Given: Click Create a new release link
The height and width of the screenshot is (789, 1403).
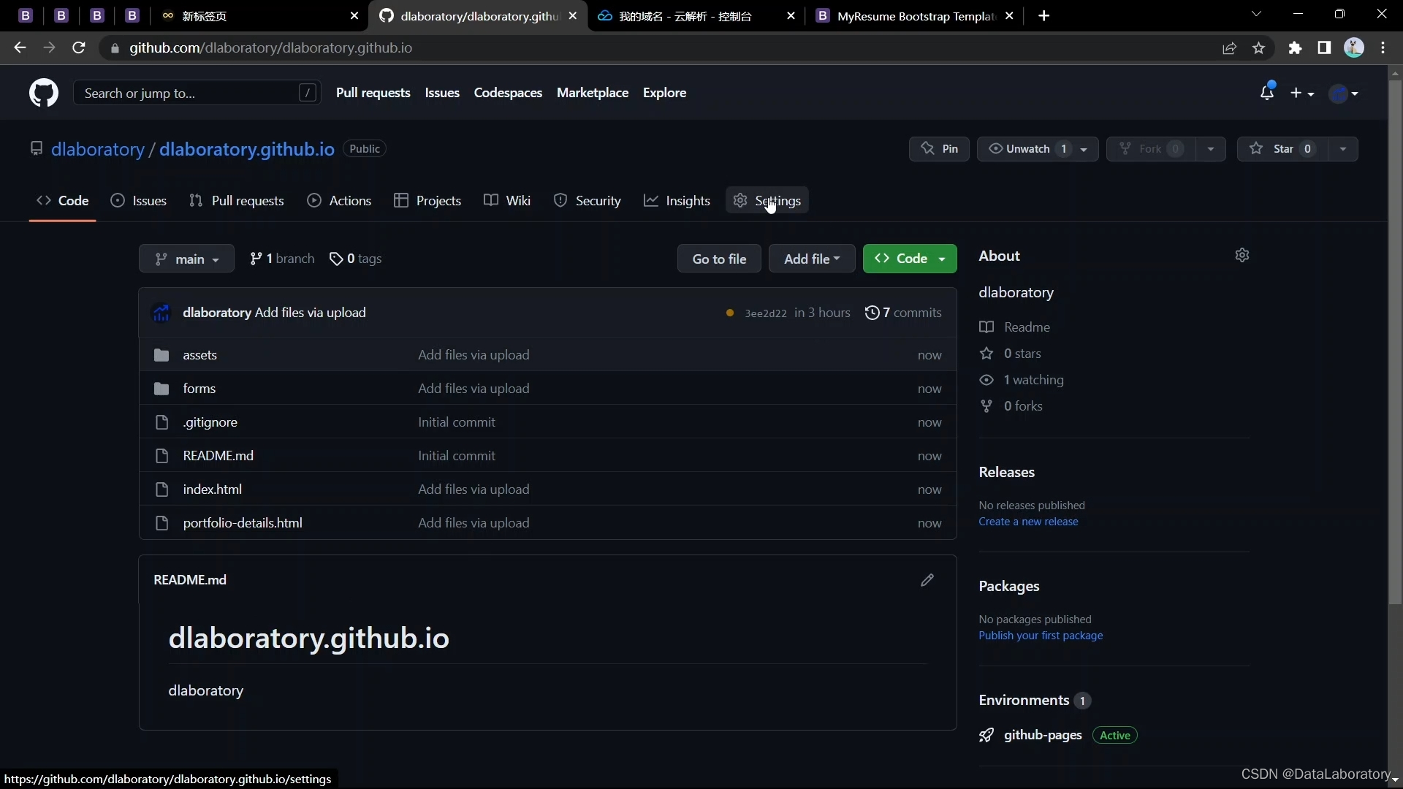Looking at the screenshot, I should (x=1028, y=522).
